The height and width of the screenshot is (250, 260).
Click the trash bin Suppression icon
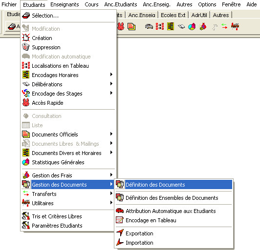[26, 47]
